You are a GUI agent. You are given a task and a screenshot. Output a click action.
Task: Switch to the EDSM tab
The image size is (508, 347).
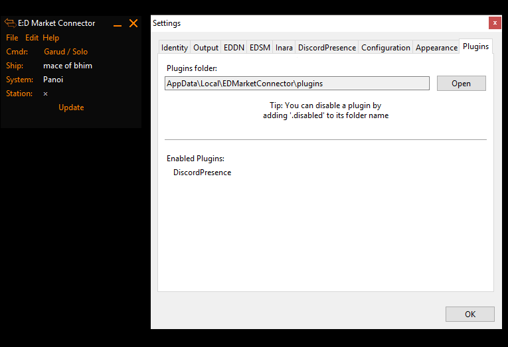(x=260, y=48)
